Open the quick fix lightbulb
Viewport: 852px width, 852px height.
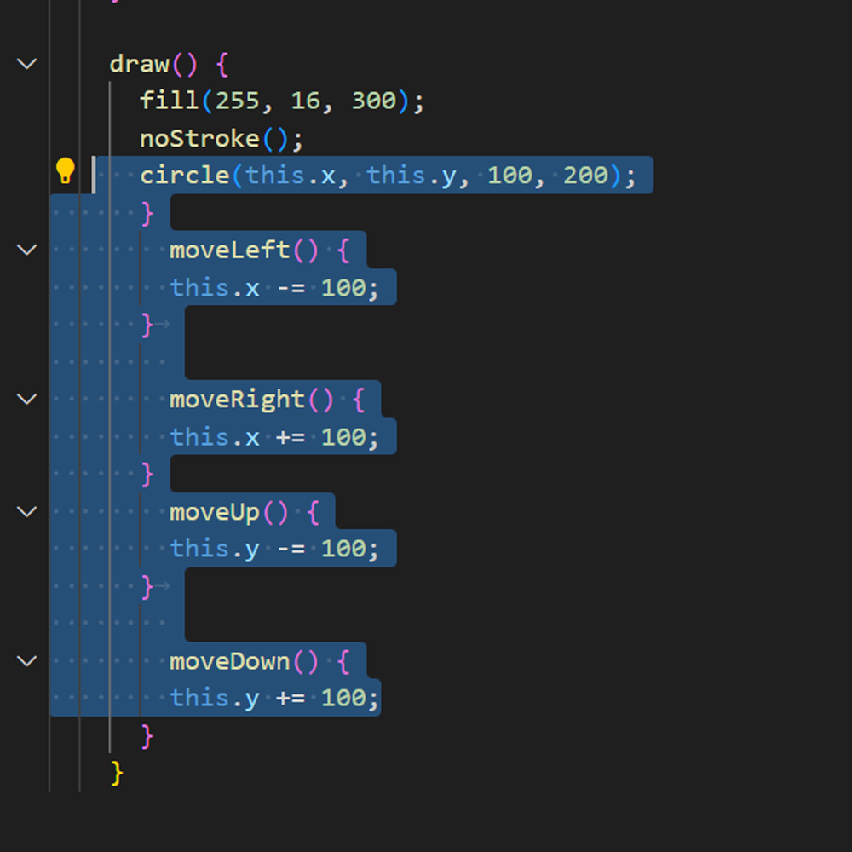[66, 171]
